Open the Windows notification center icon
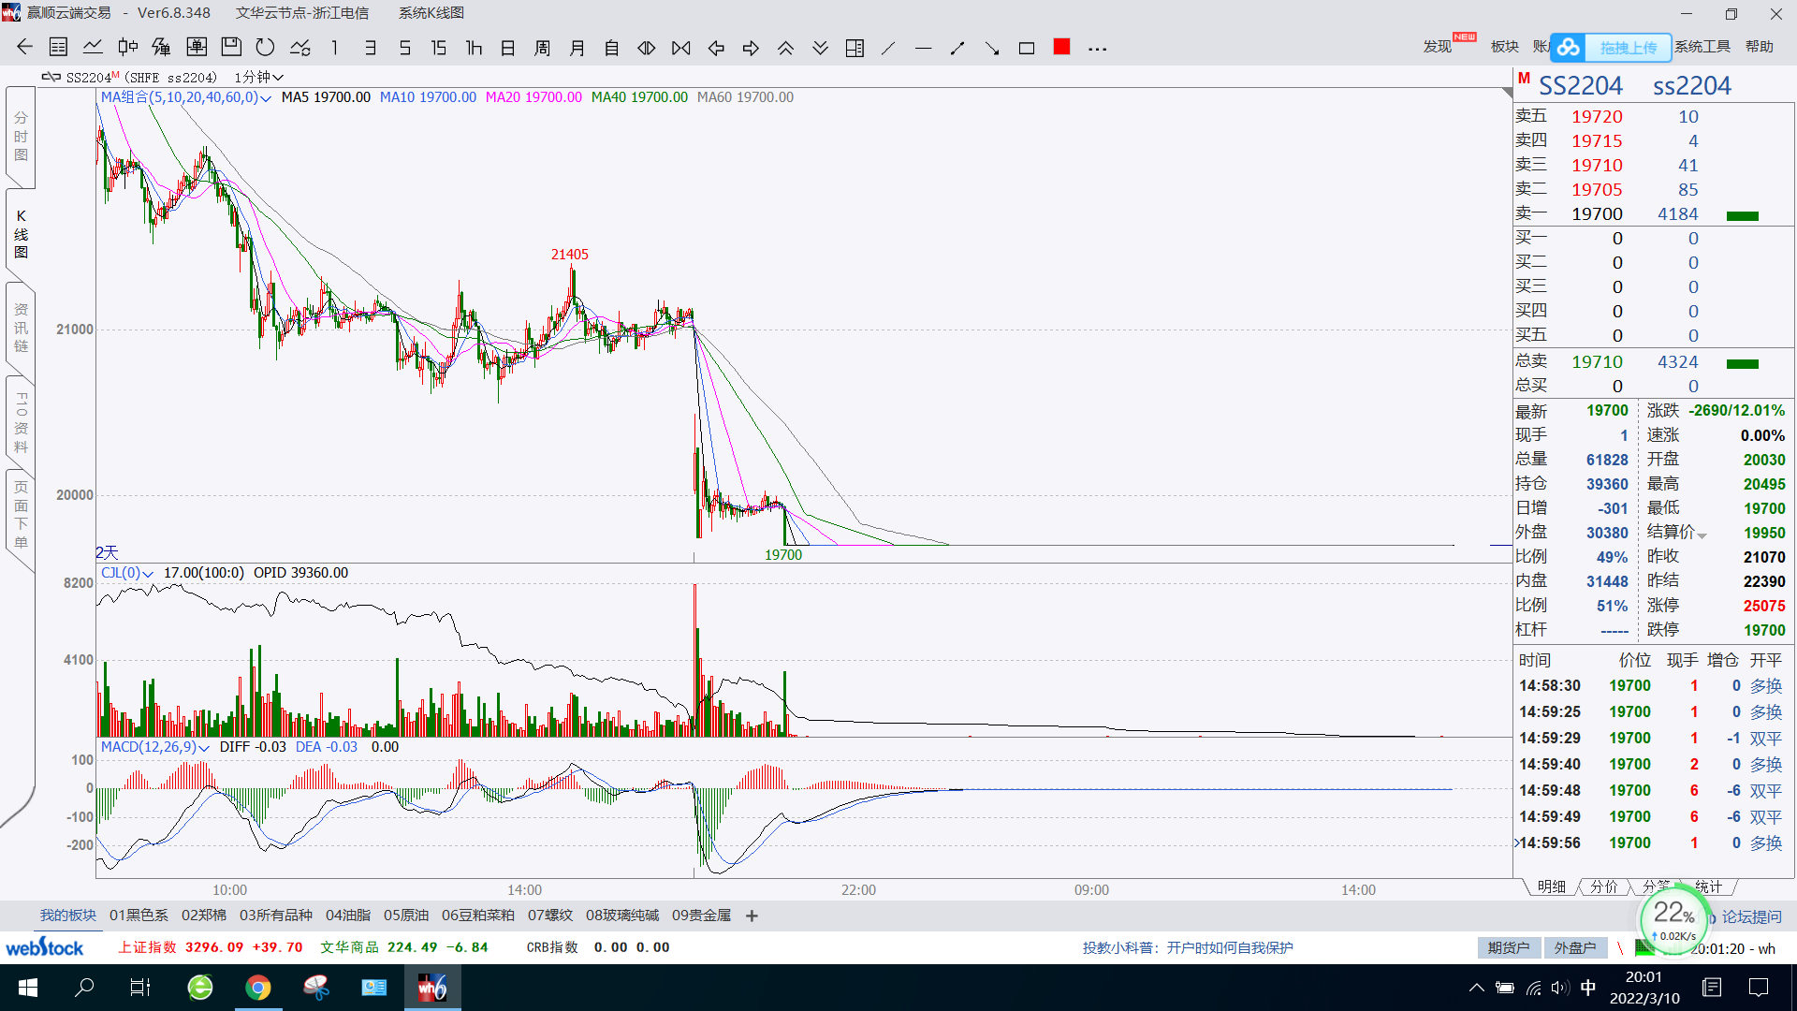The image size is (1797, 1011). (1759, 988)
